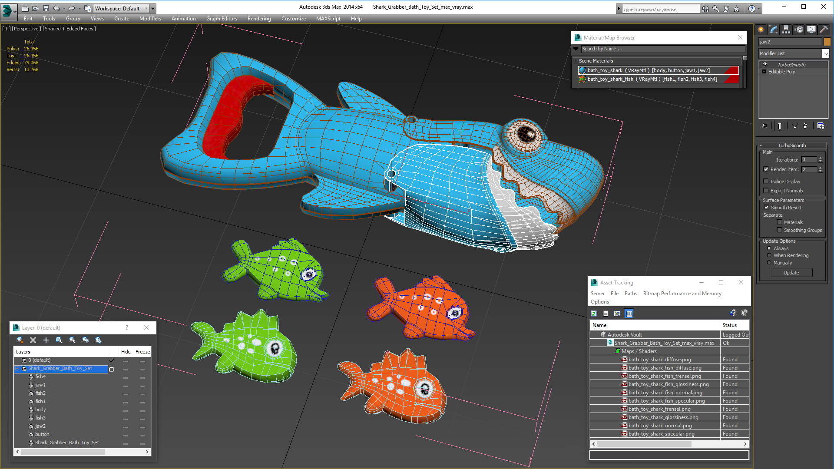
Task: Open the Display command panel tab
Action: (x=811, y=30)
